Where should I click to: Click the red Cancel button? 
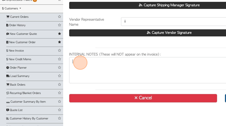point(143,98)
